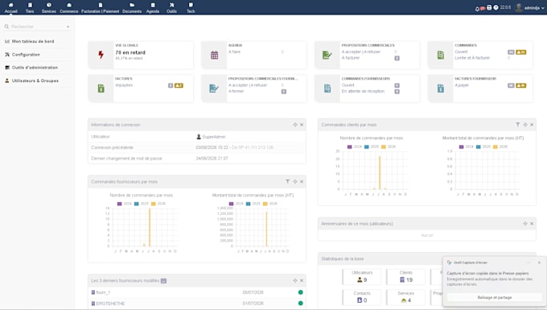
Task: Click the Rechercher search field
Action: (37, 27)
